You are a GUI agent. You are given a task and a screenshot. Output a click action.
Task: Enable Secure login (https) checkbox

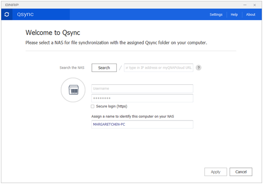point(93,107)
